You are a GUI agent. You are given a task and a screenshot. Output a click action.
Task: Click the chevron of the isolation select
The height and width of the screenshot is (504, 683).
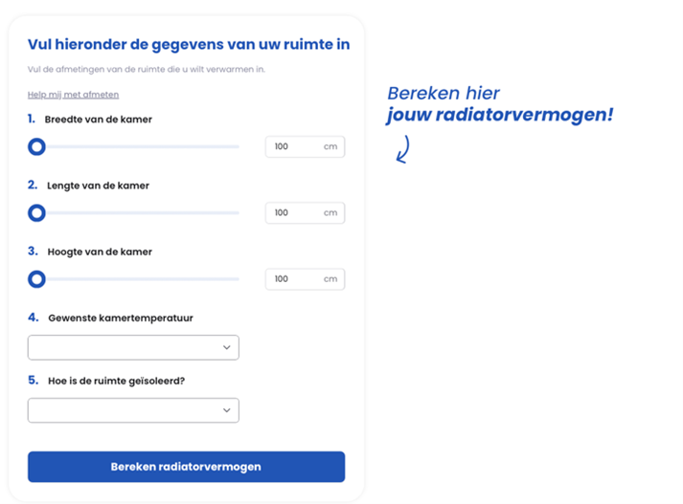coord(226,410)
